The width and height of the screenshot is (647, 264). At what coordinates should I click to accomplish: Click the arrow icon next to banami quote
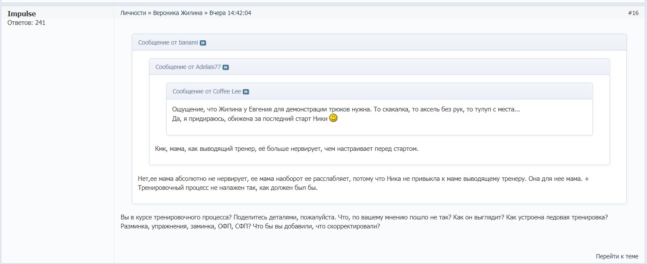[203, 43]
